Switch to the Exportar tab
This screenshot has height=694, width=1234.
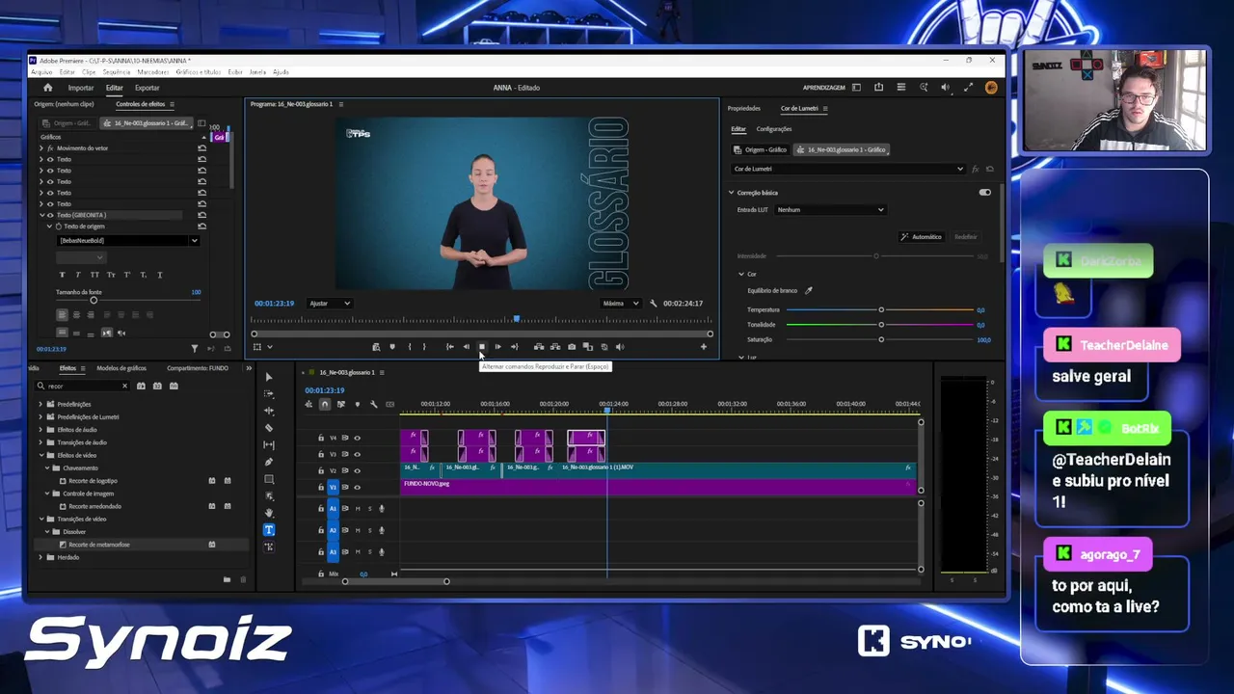pyautogui.click(x=147, y=88)
